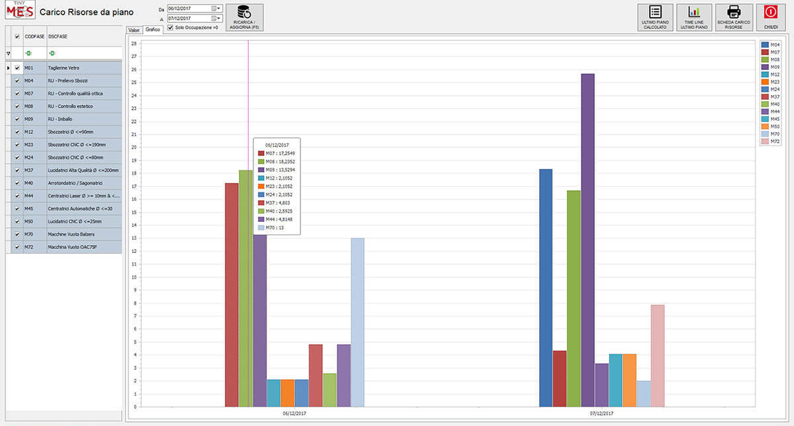Click the light blue M70 bar on 06/12/2017
Viewport: 794px width, 426px height.
tap(357, 322)
